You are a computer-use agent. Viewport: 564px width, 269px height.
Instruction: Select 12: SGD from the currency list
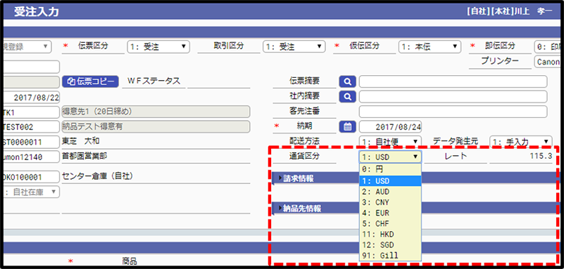click(x=390, y=245)
